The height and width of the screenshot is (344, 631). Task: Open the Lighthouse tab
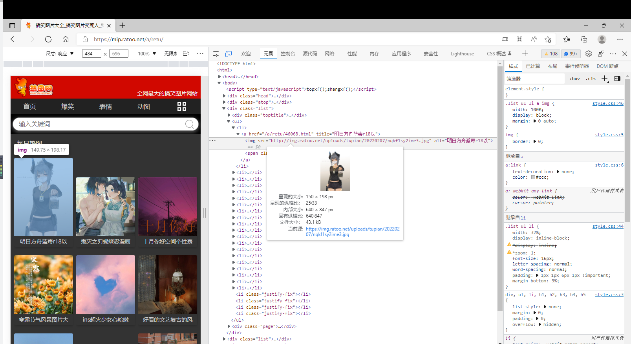[x=462, y=54]
